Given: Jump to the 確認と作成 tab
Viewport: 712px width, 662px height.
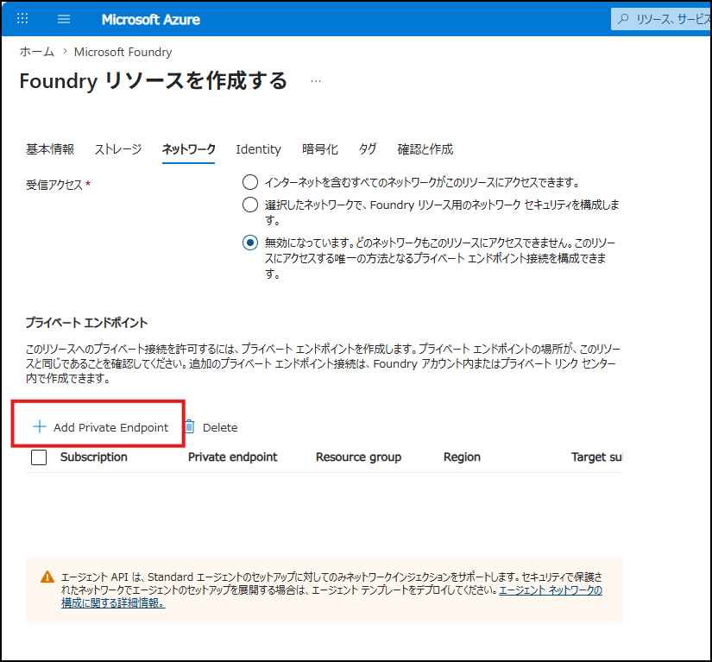Looking at the screenshot, I should (x=425, y=149).
